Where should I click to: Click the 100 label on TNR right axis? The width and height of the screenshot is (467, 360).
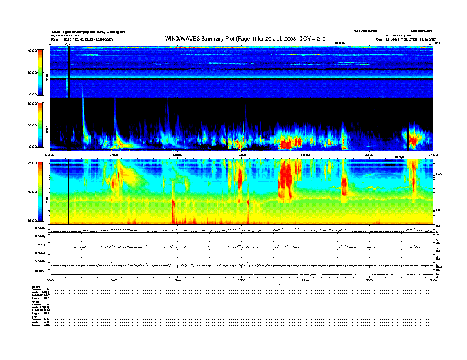(438, 174)
